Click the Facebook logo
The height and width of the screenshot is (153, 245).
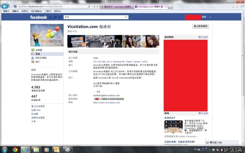(x=38, y=17)
